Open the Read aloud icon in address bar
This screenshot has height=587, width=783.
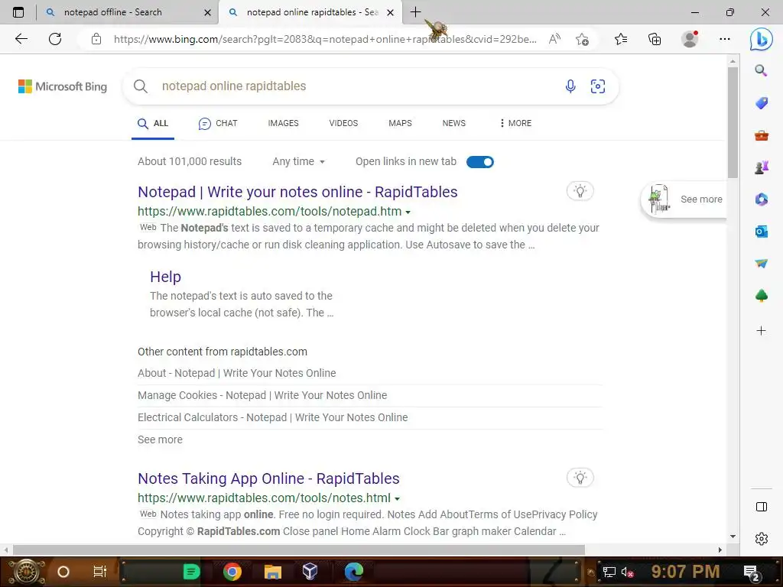(x=554, y=39)
